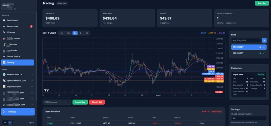Select the 1D chart timeframe
Image resolution: width=271 pixels, height=126 pixels.
point(87,33)
